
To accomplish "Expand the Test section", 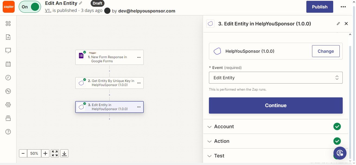I will 276,156.
